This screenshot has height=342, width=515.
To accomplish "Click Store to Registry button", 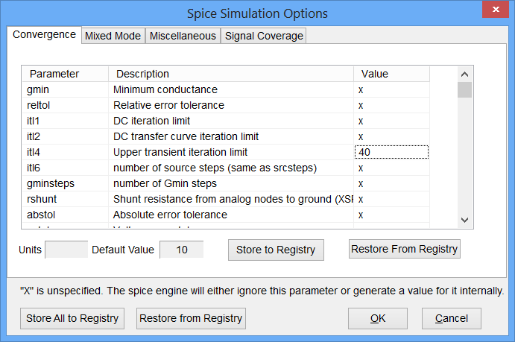I will pyautogui.click(x=276, y=250).
